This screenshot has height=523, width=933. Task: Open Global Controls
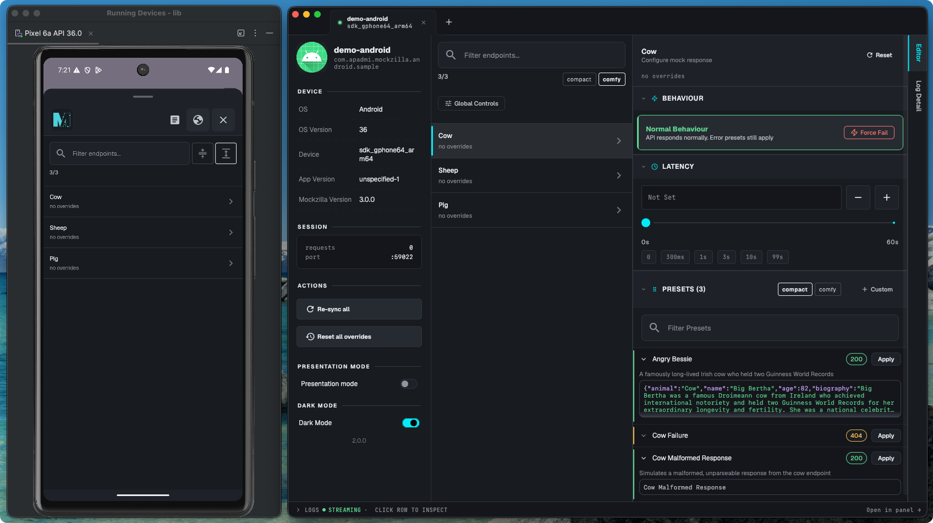click(471, 103)
